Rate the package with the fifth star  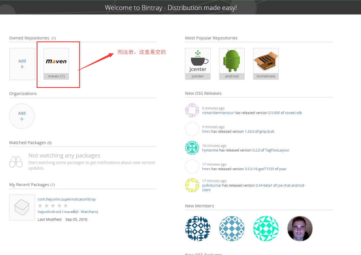point(66,205)
